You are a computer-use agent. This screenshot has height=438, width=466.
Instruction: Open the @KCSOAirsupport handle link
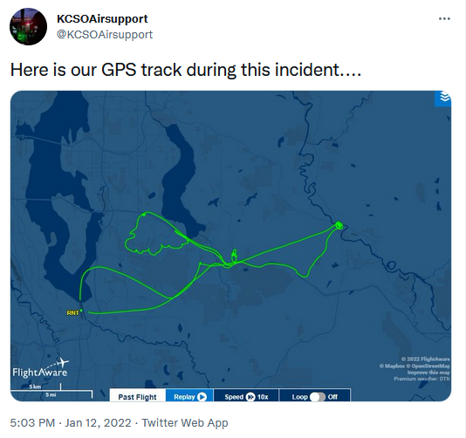pos(105,35)
